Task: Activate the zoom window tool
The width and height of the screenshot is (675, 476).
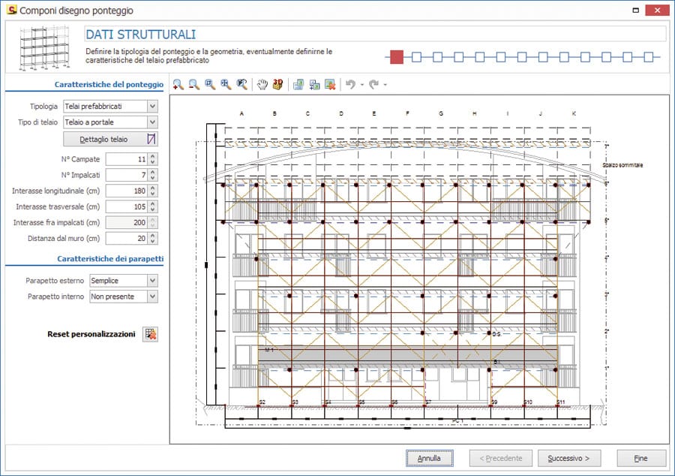Action: pyautogui.click(x=210, y=85)
